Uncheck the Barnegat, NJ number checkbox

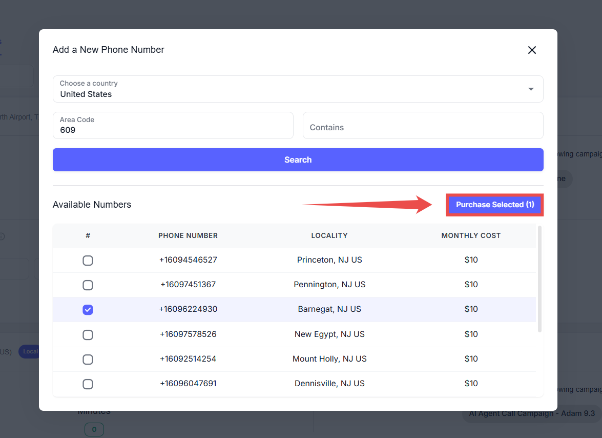pyautogui.click(x=88, y=310)
